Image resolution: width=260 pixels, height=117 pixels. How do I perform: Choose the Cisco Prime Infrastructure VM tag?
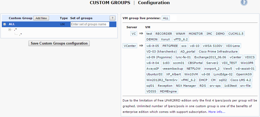(218, 52)
